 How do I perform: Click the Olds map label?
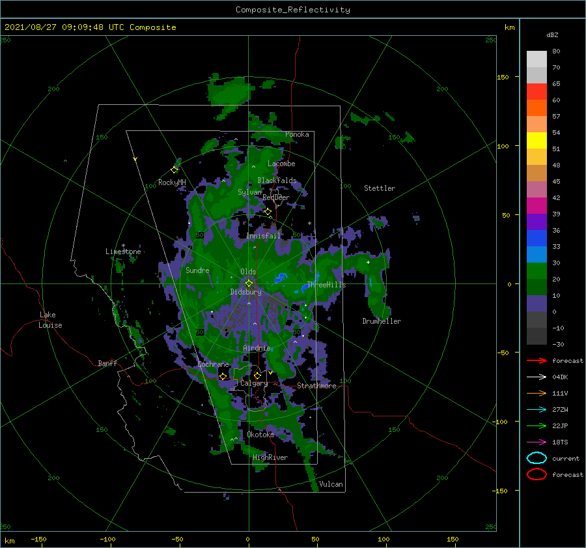coord(248,272)
